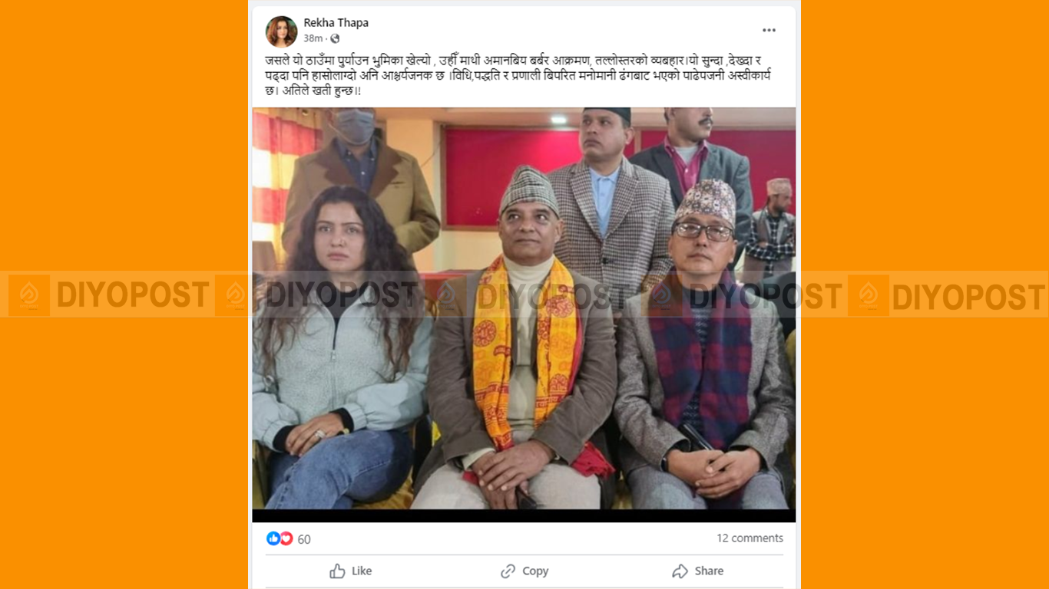1049x589 pixels.
Task: Open Rekha Thapa's profile picture avatar
Action: pos(281,31)
